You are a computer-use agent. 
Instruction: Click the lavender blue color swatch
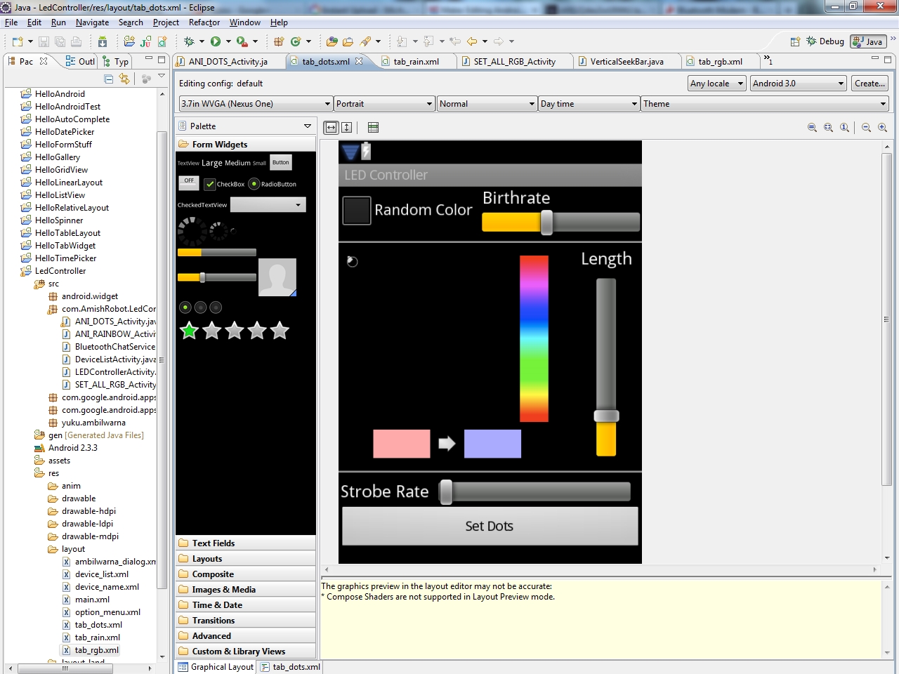[x=492, y=444]
